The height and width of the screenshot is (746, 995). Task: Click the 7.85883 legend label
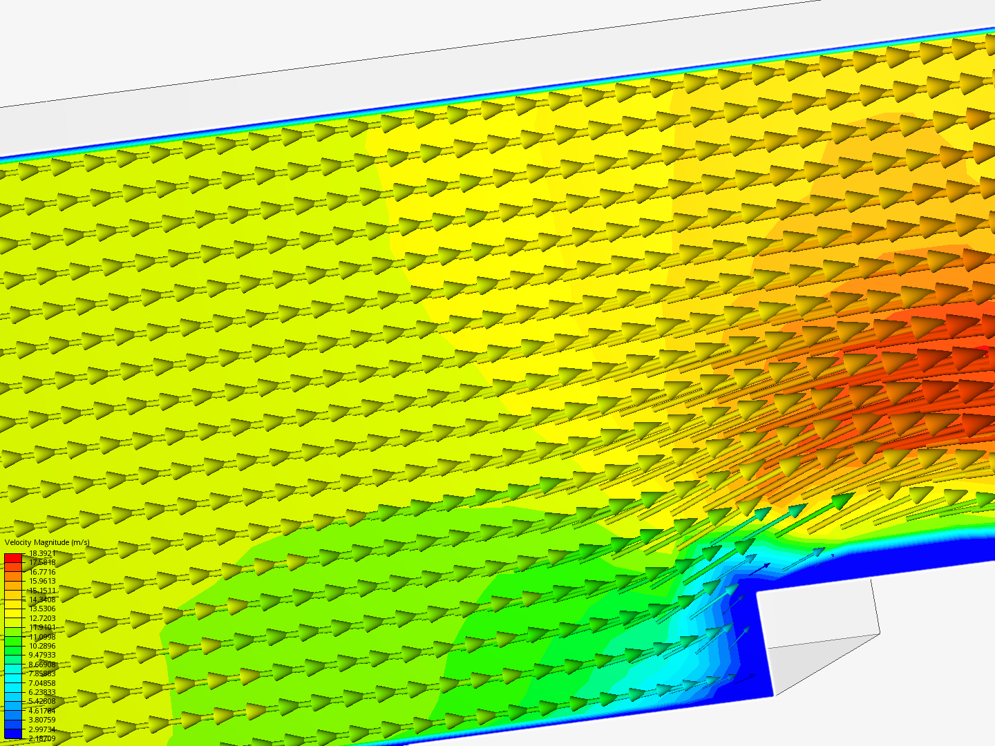click(x=42, y=673)
